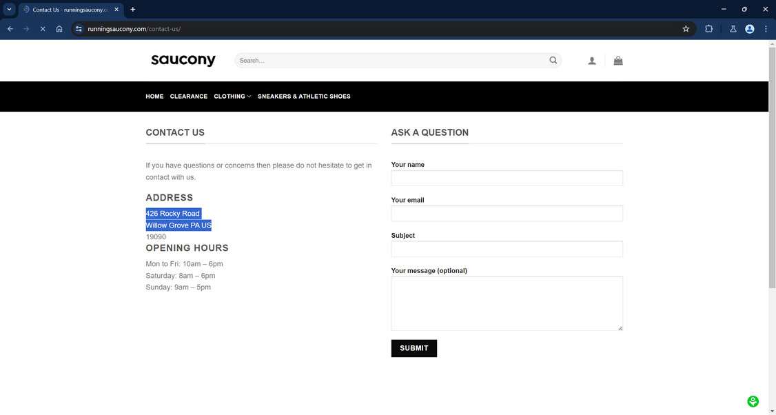
Task: Click the Your email input field
Action: point(507,214)
